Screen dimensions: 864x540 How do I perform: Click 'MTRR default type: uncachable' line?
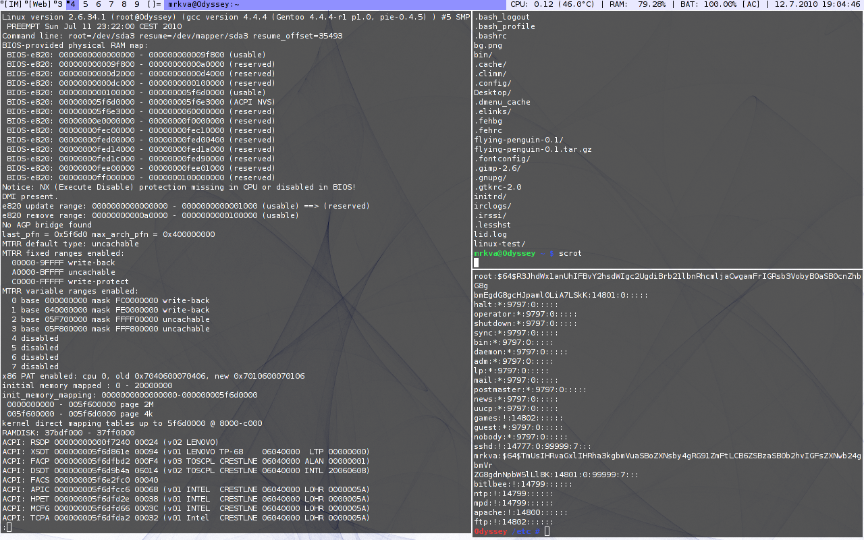pos(70,244)
